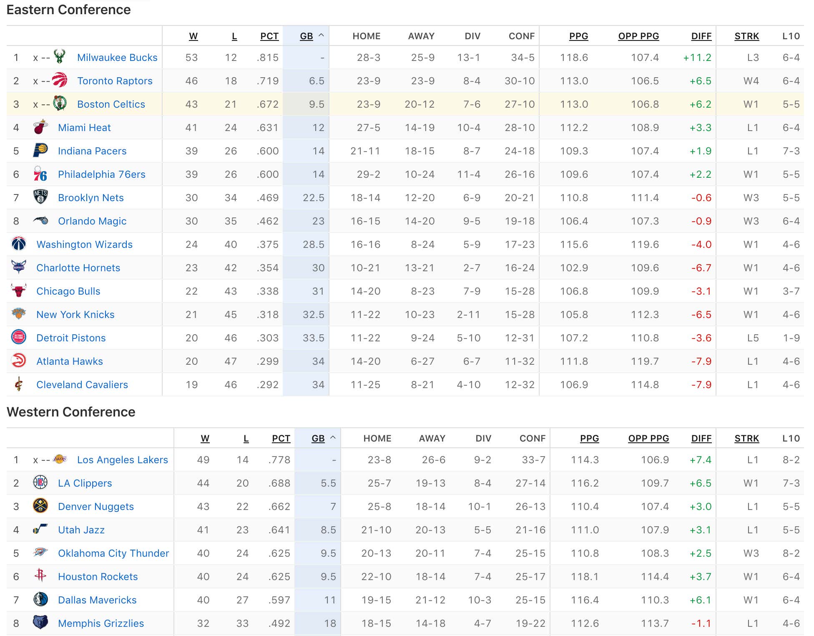Sort Western Conference by W column
This screenshot has width=814, height=636.
click(x=205, y=439)
